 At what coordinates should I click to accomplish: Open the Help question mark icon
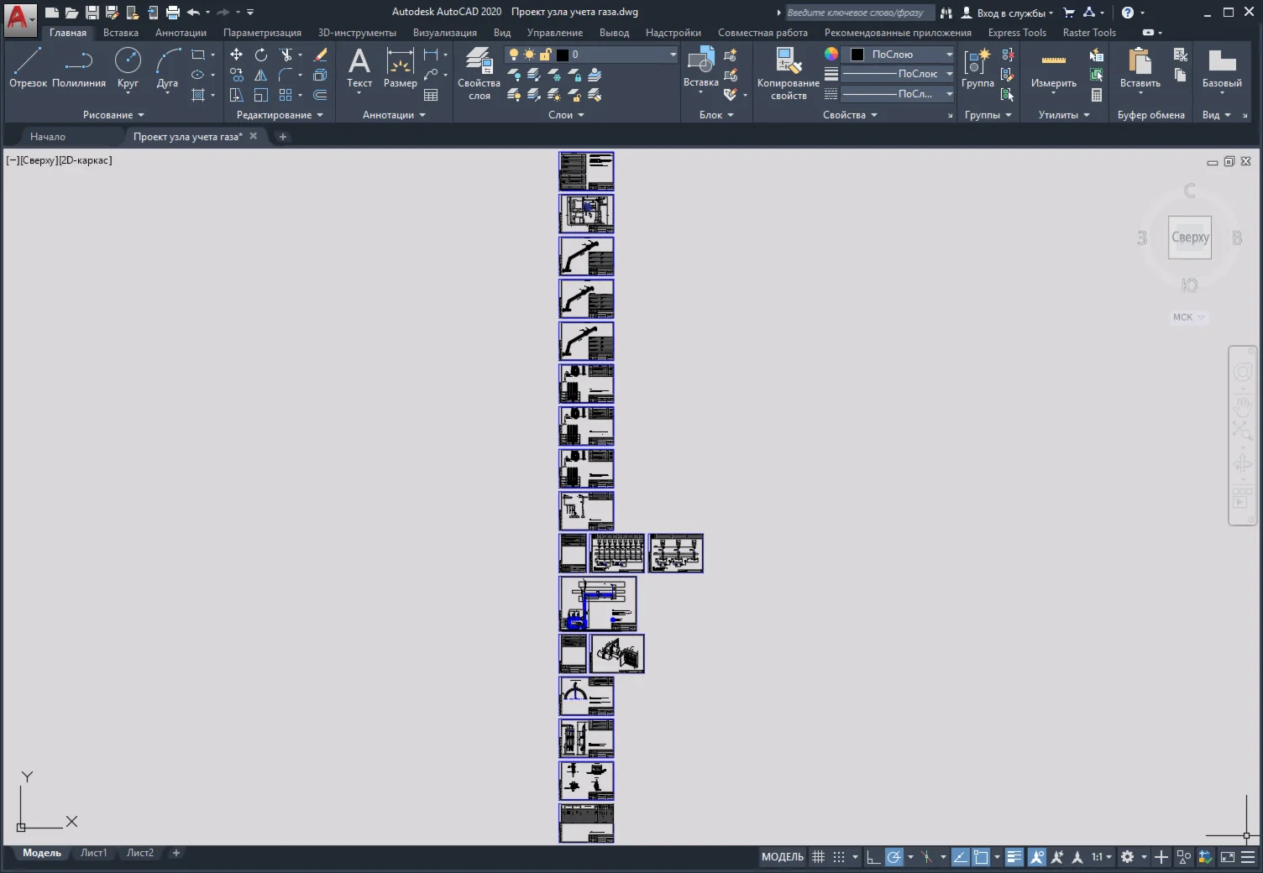(1128, 13)
